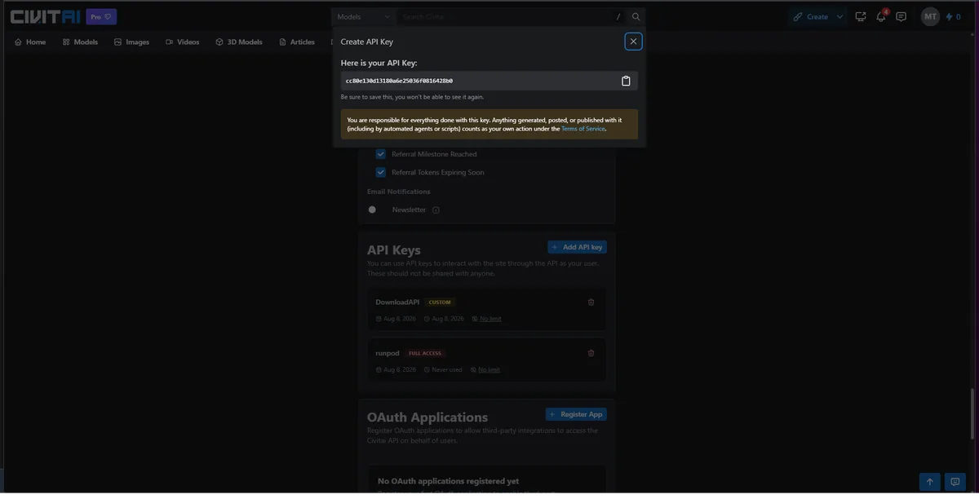The image size is (979, 499).
Task: Toggle the Newsletter email switch
Action: pyautogui.click(x=375, y=210)
